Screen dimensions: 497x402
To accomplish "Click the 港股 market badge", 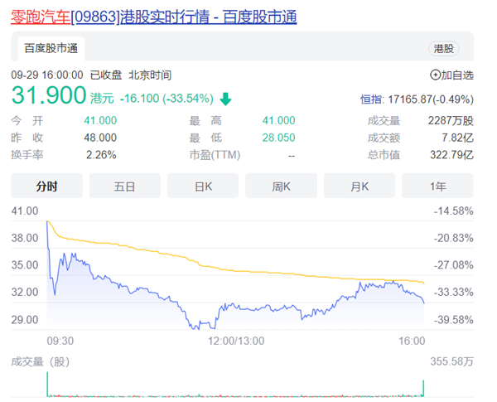I will [444, 49].
